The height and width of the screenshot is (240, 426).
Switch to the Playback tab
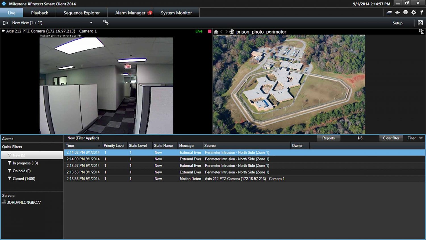point(39,13)
